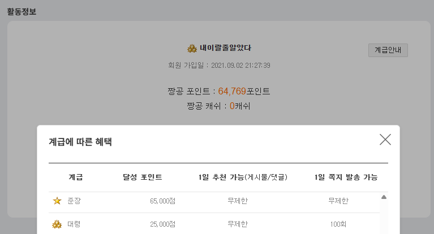Screen dimensions: 434x234
Task: Click the 25,000점 cell
Action: pyautogui.click(x=163, y=224)
